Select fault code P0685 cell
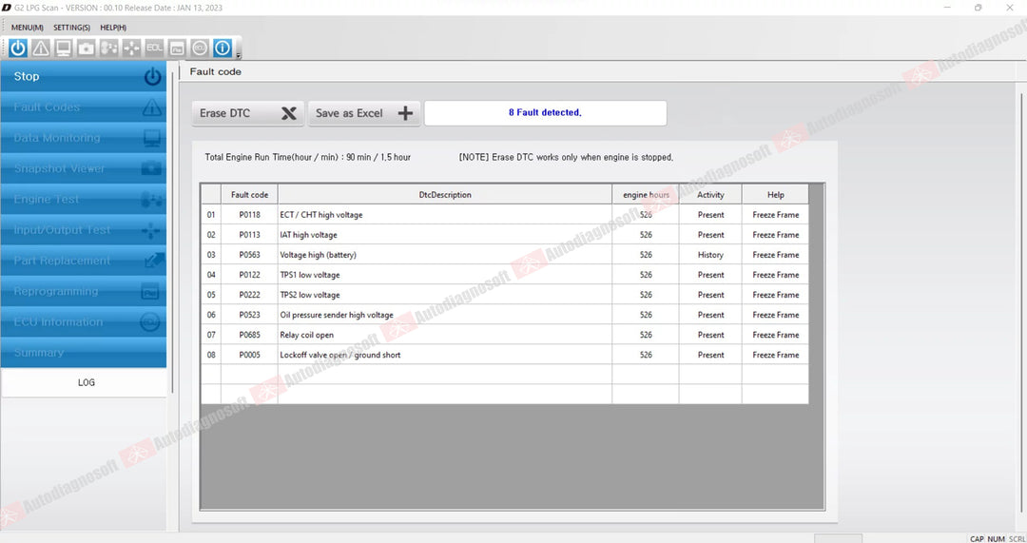The width and height of the screenshot is (1027, 543). tap(249, 335)
